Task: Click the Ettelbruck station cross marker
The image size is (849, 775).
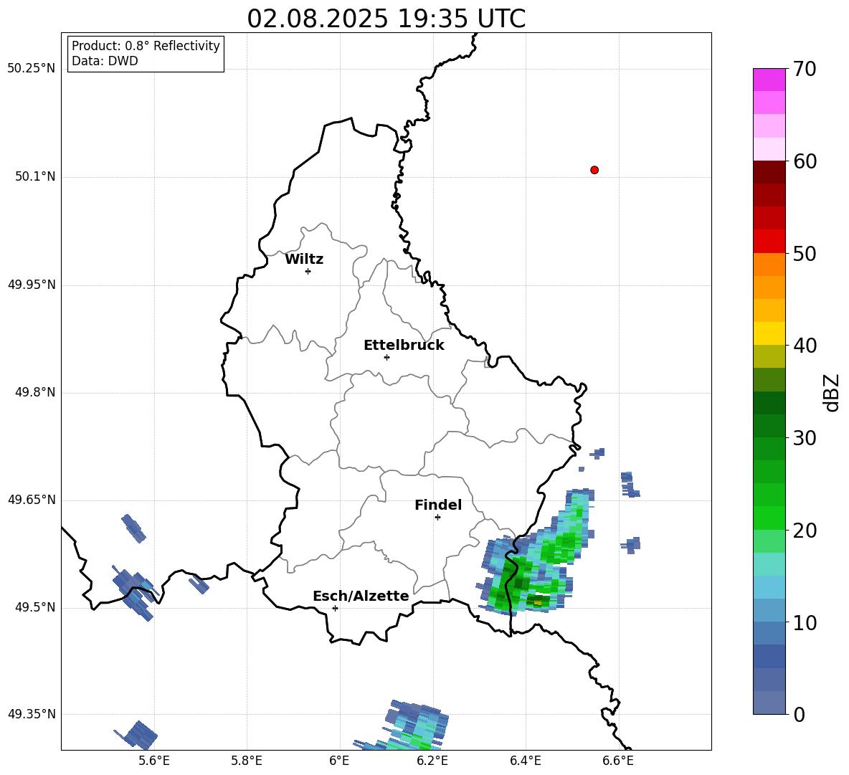Action: pyautogui.click(x=386, y=357)
